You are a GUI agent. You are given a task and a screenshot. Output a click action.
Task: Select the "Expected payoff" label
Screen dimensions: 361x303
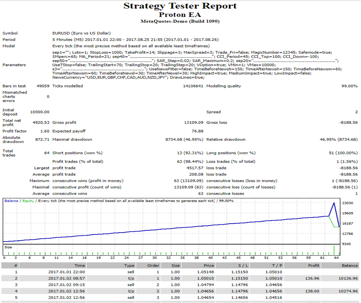[69, 131]
